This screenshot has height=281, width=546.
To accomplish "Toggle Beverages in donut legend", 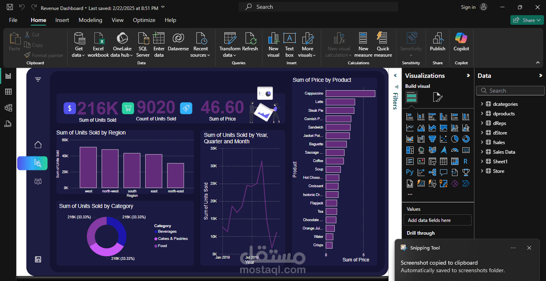I will (165, 232).
